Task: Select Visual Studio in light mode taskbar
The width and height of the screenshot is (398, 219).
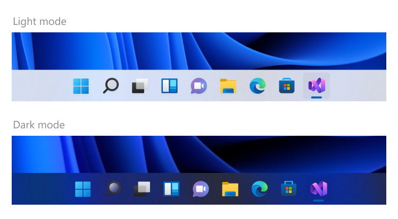Action: [x=317, y=85]
